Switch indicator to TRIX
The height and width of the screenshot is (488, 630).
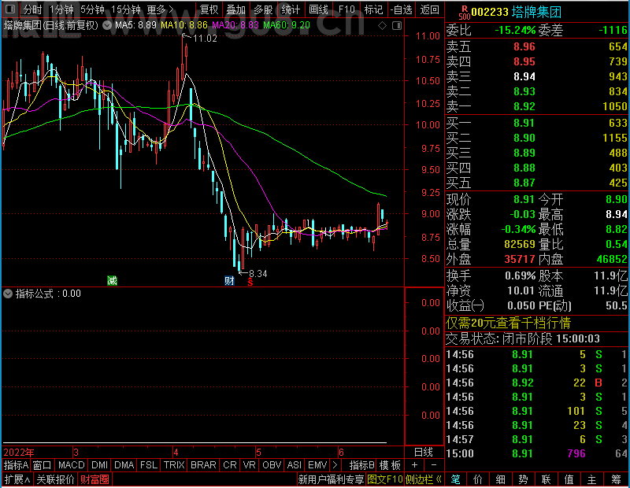coord(174,465)
